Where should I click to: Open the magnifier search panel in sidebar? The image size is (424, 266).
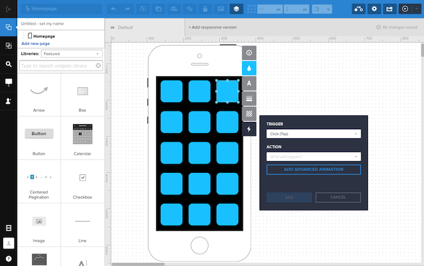point(8,64)
